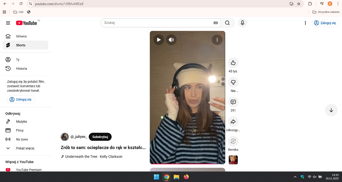Go to Główna in the sidebar
Image resolution: width=342 pixels, height=182 pixels.
pos(21,36)
